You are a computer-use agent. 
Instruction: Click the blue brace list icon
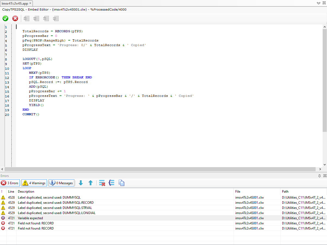click(x=112, y=183)
